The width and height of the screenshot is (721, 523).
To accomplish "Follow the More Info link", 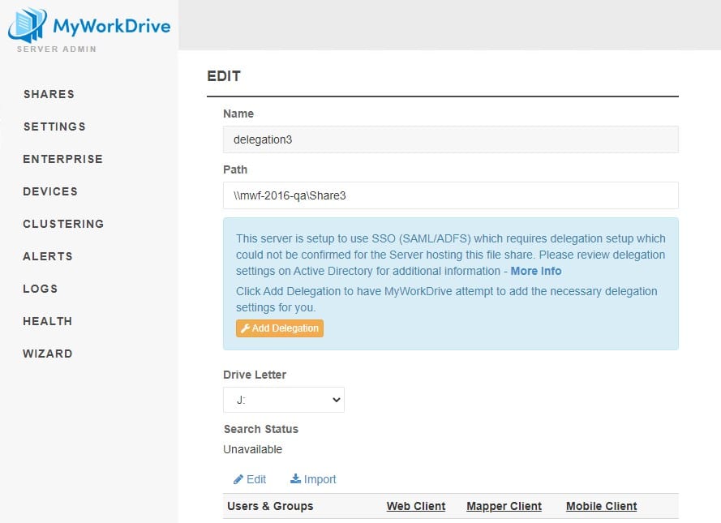I will click(x=535, y=271).
